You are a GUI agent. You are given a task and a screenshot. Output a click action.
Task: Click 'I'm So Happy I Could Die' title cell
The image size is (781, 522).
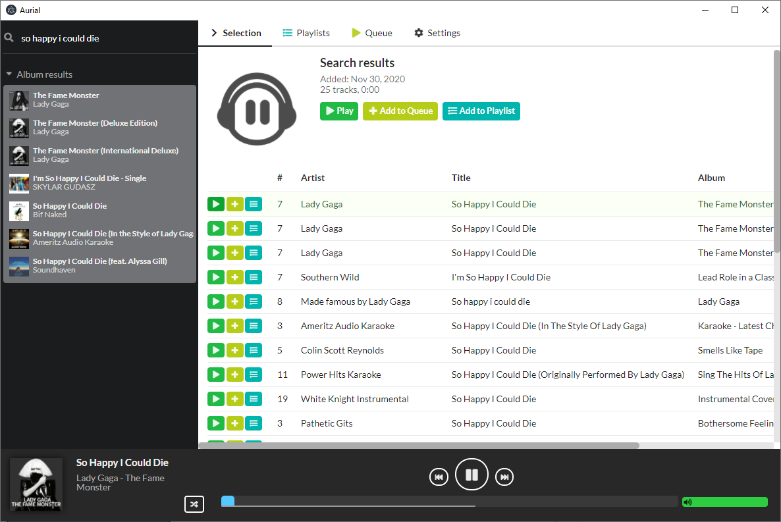[x=500, y=277]
